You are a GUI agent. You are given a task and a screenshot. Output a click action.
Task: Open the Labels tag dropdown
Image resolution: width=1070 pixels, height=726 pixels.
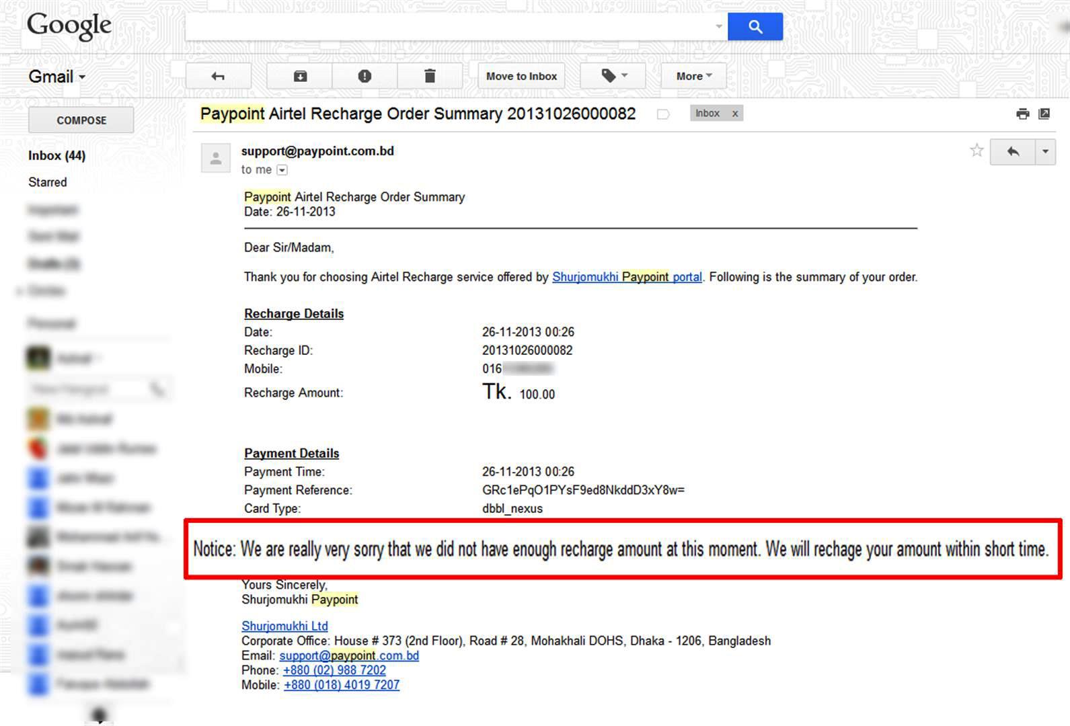(613, 76)
